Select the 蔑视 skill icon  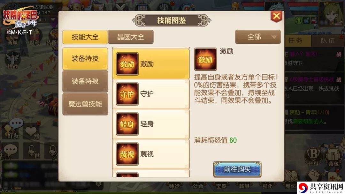[127, 154]
